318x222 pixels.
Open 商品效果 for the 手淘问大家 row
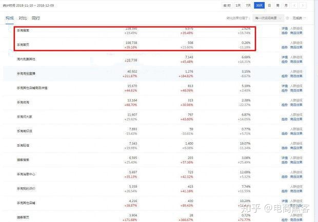[x=296, y=119]
